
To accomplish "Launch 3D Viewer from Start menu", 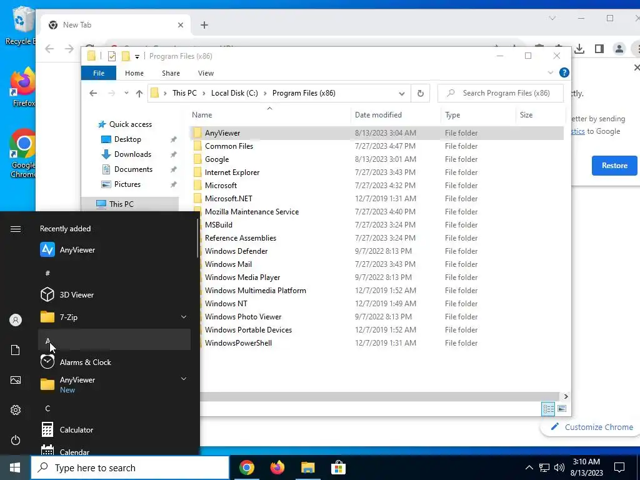I will [x=115, y=295].
